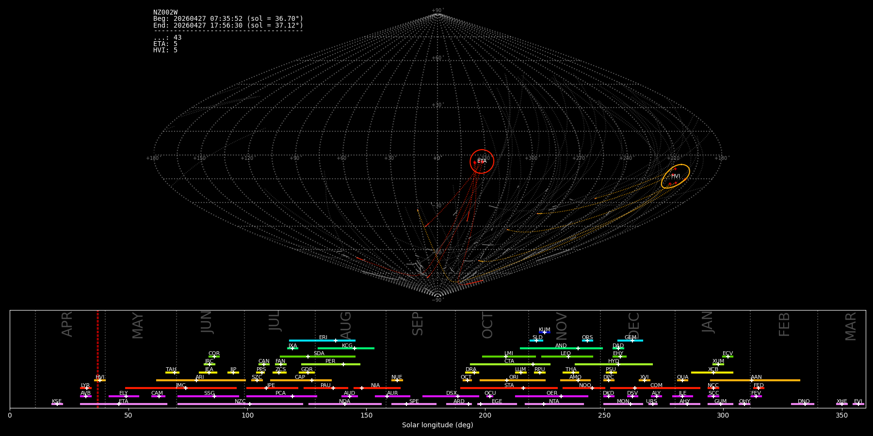Click the 'HVI: 5' header count line
Screen dimensions: 873x436
[165, 50]
